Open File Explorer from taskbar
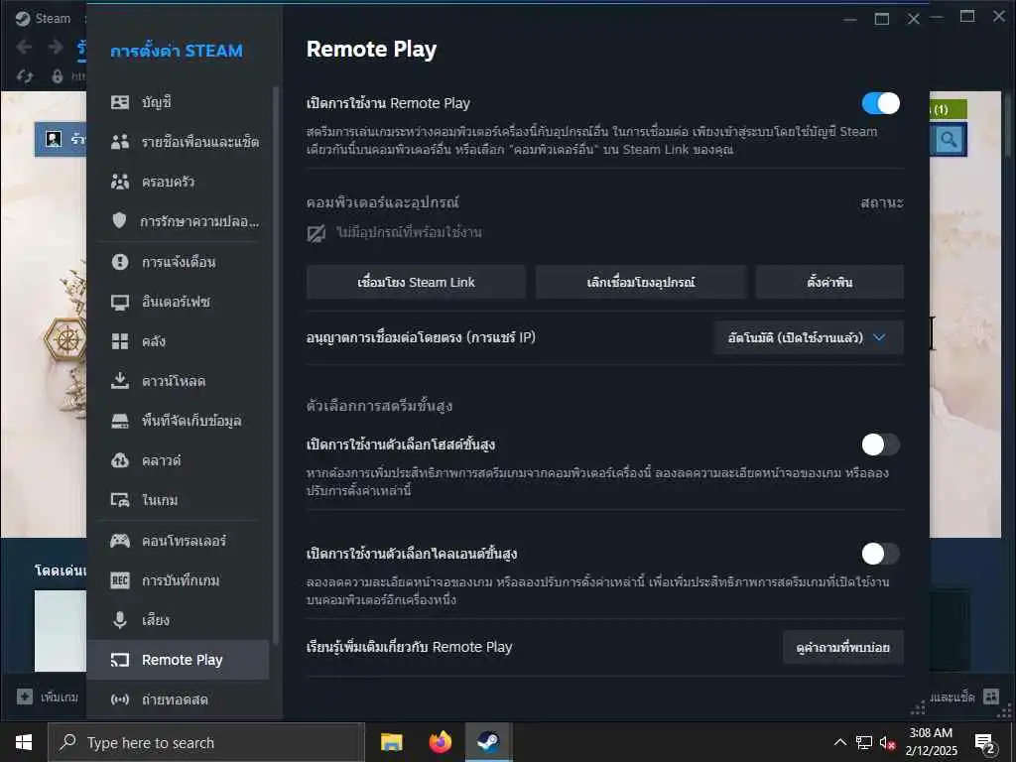The image size is (1016, 762). click(391, 742)
